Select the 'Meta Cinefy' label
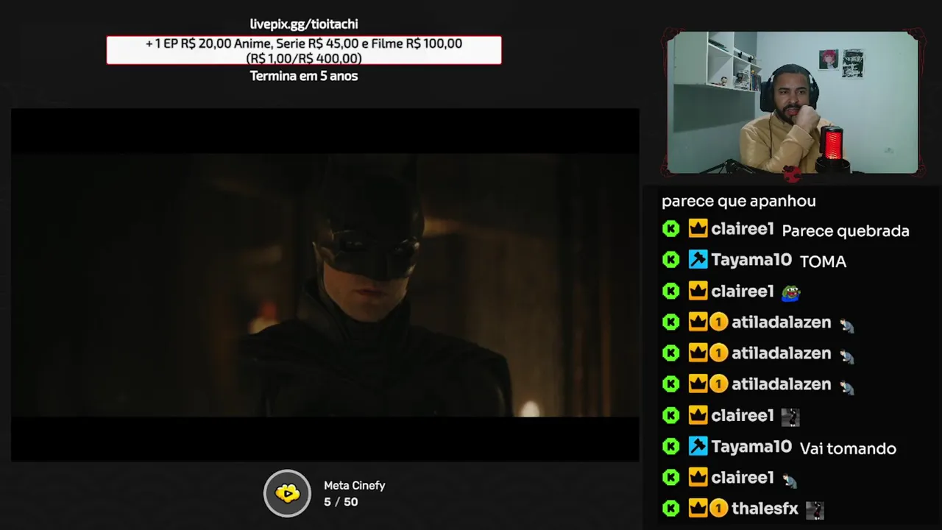The image size is (942, 530). [355, 486]
